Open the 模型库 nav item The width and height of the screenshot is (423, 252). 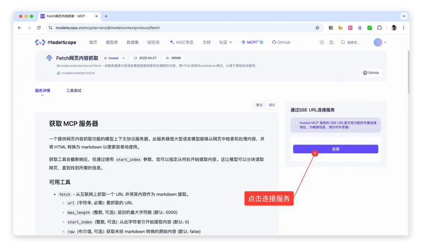[x=112, y=42]
